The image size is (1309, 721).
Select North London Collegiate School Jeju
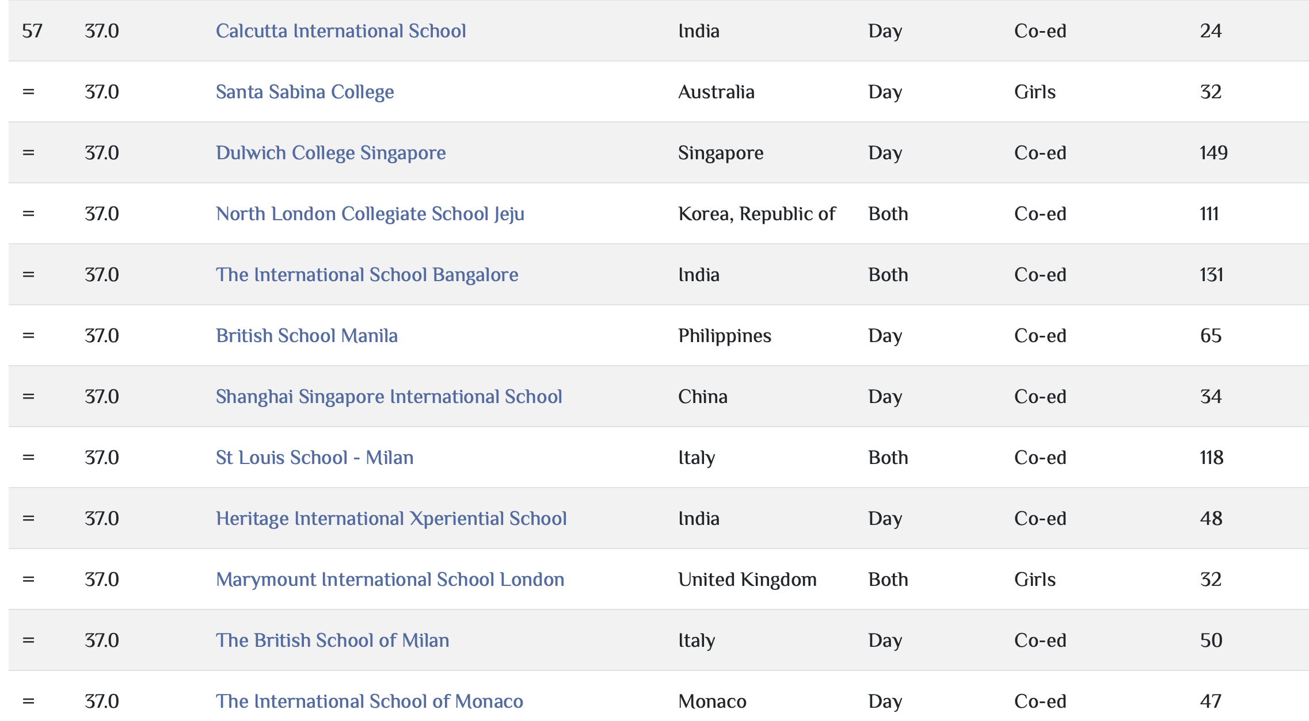(370, 214)
